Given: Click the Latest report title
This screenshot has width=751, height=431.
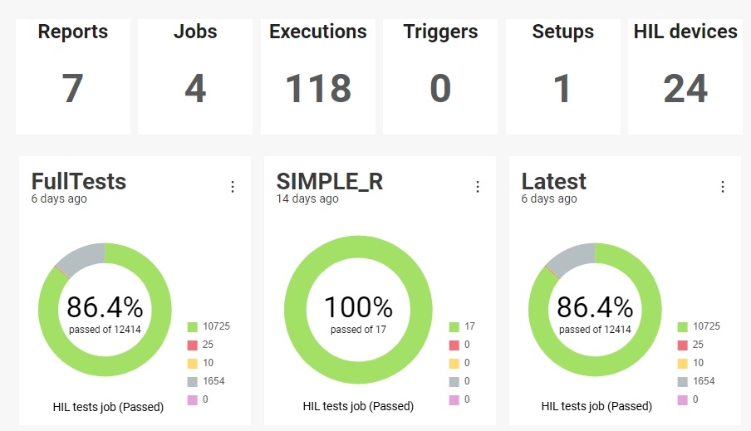Looking at the screenshot, I should (x=553, y=182).
